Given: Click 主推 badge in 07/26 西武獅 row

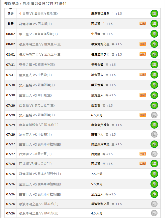Looking at the screenshot, I should point(143,163).
